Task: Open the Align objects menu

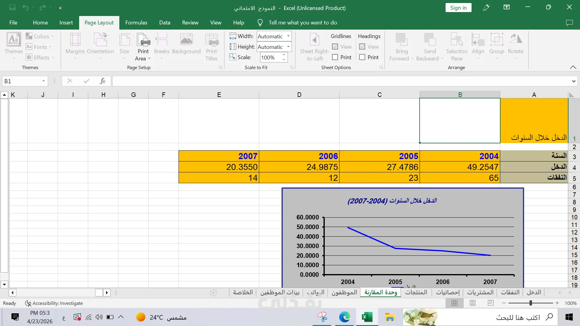Action: tap(478, 46)
